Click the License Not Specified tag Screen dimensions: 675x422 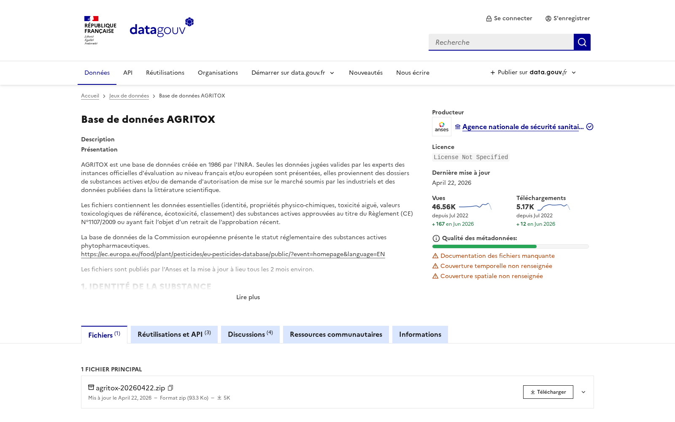click(x=471, y=157)
